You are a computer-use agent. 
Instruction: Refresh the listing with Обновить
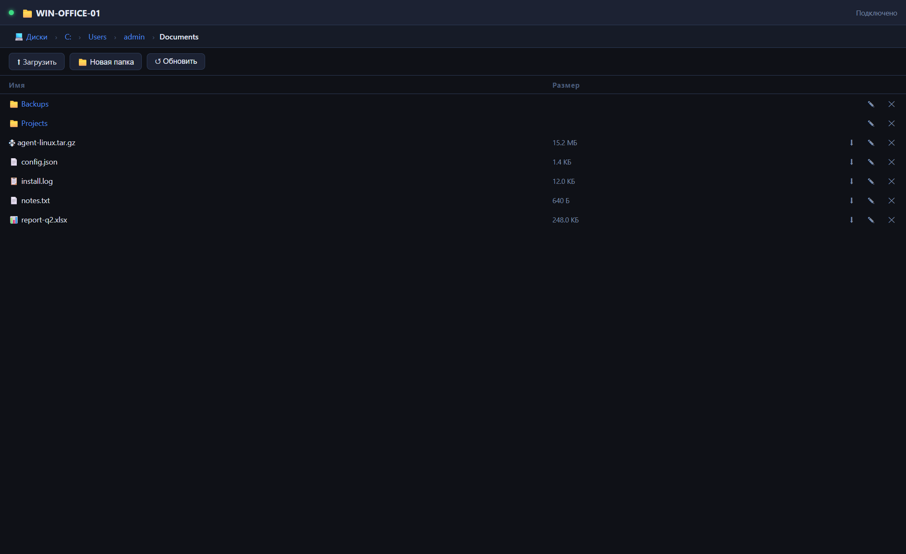point(176,61)
